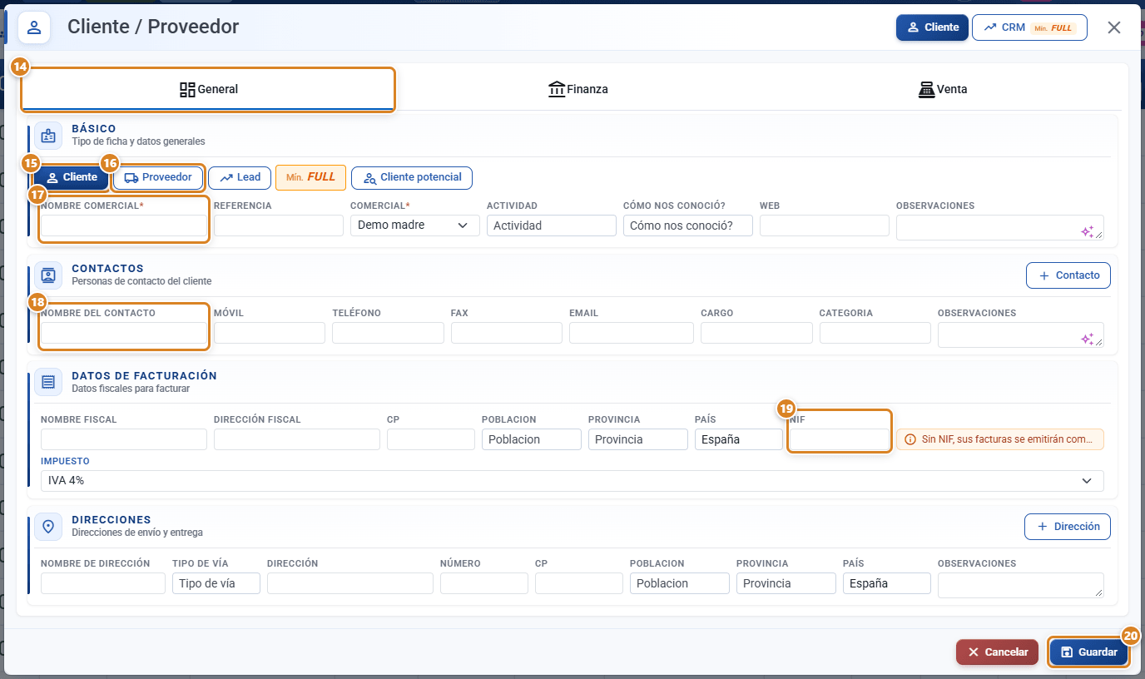Click the Mín. FULL badge beside Lead
The width and height of the screenshot is (1145, 679).
[310, 177]
